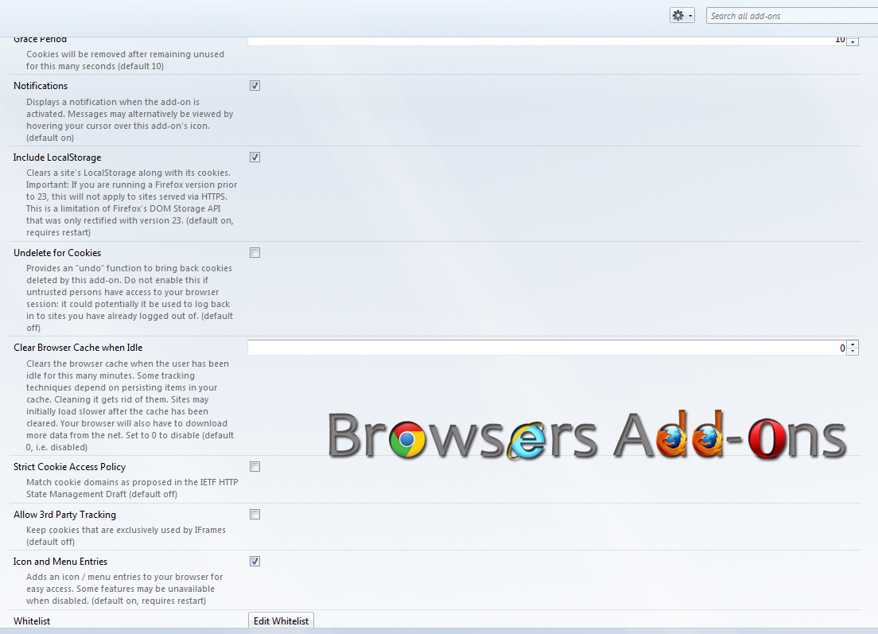Decrease the Clear Browser Cache idle minutes value
Image resolution: width=878 pixels, height=634 pixels.
(x=853, y=351)
